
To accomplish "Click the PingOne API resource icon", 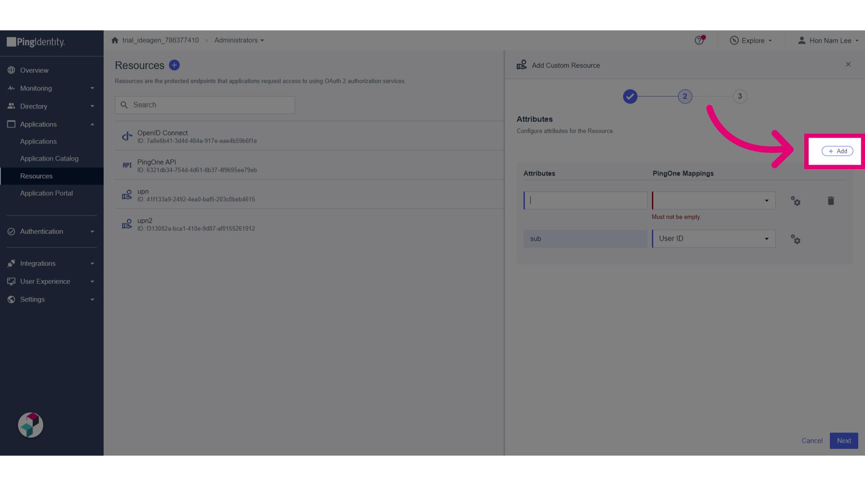I will tap(127, 165).
